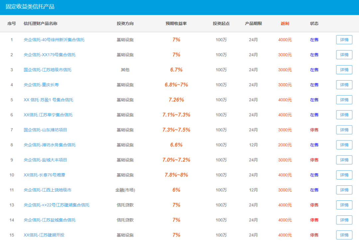View 详情 for ××22号江苏建湖集合信托
Image resolution: width=359 pixels, height=244 pixels.
(344, 205)
